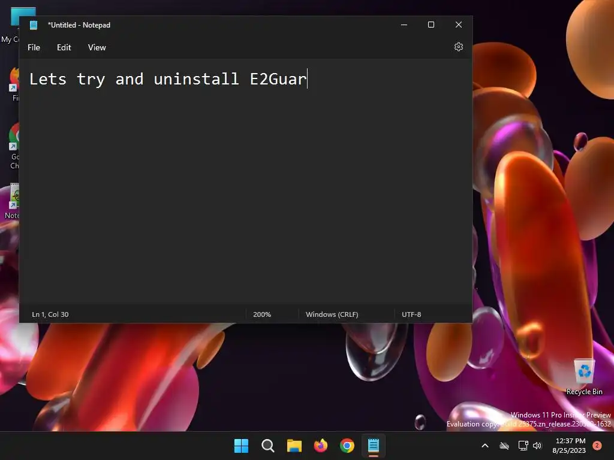The width and height of the screenshot is (614, 460).
Task: Open the File menu in Notepad
Action: [34, 47]
